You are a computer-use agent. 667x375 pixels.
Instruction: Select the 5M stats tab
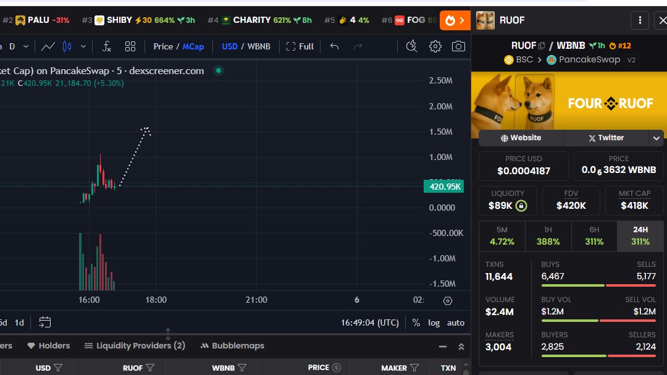coord(502,236)
